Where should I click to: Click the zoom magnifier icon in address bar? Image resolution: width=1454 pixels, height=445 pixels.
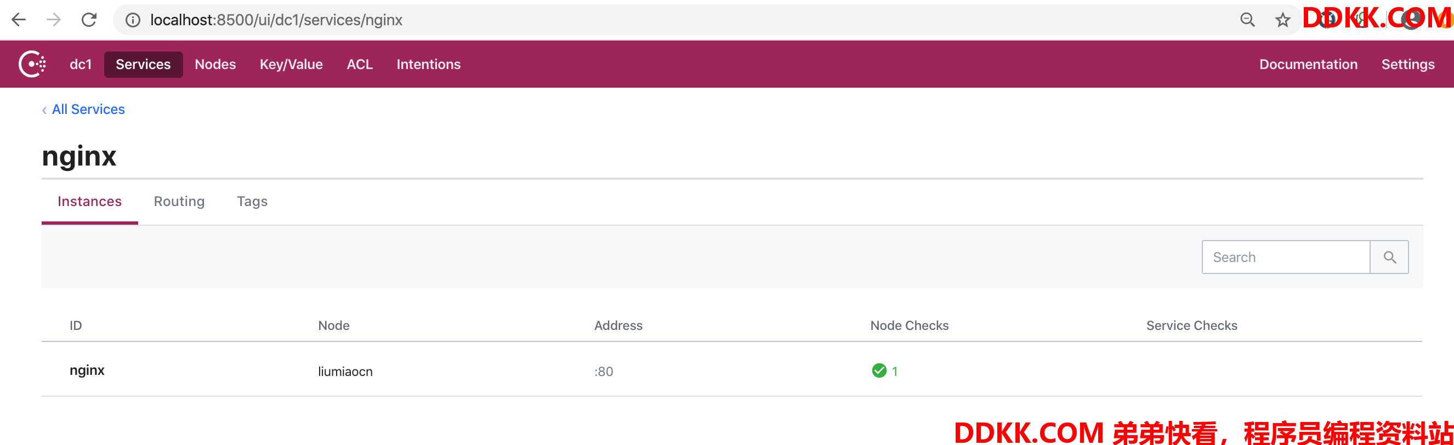pyautogui.click(x=1247, y=20)
